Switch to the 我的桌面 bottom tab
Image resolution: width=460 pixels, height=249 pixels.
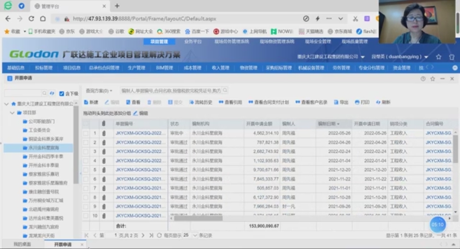tap(22, 245)
